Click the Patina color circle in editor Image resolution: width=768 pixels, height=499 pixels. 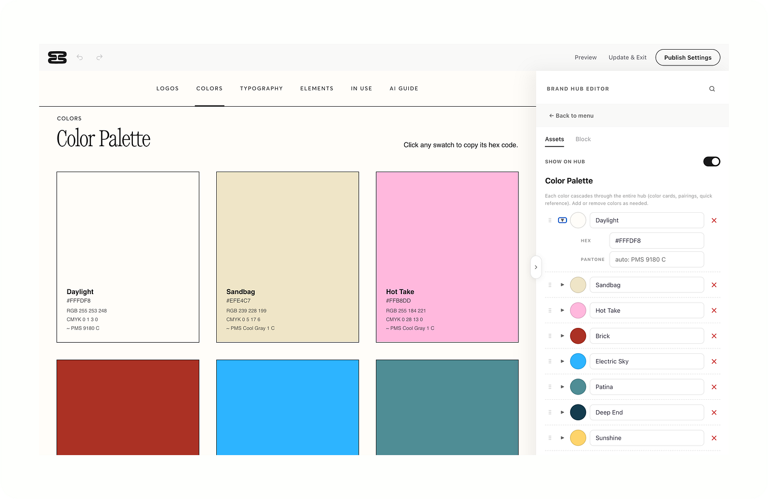(x=578, y=387)
